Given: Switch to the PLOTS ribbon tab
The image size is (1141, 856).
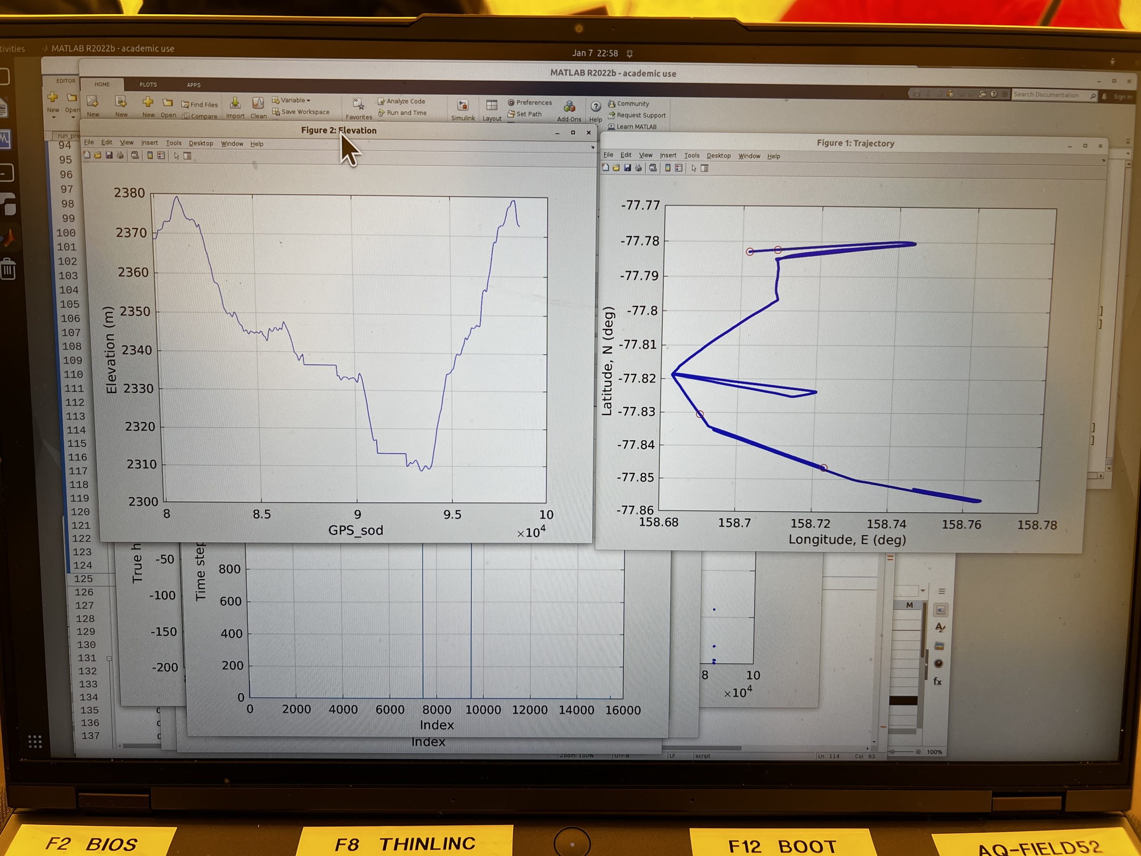Looking at the screenshot, I should pos(148,84).
